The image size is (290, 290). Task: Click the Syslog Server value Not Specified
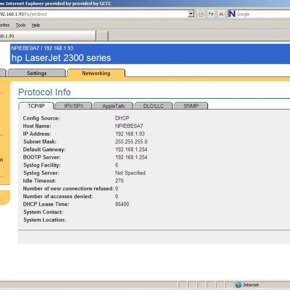point(130,173)
